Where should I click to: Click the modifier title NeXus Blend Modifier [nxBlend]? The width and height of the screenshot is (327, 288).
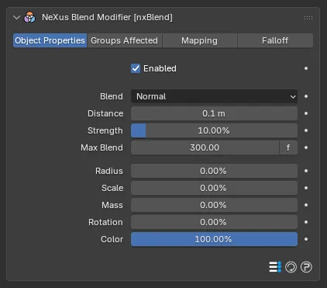click(107, 17)
